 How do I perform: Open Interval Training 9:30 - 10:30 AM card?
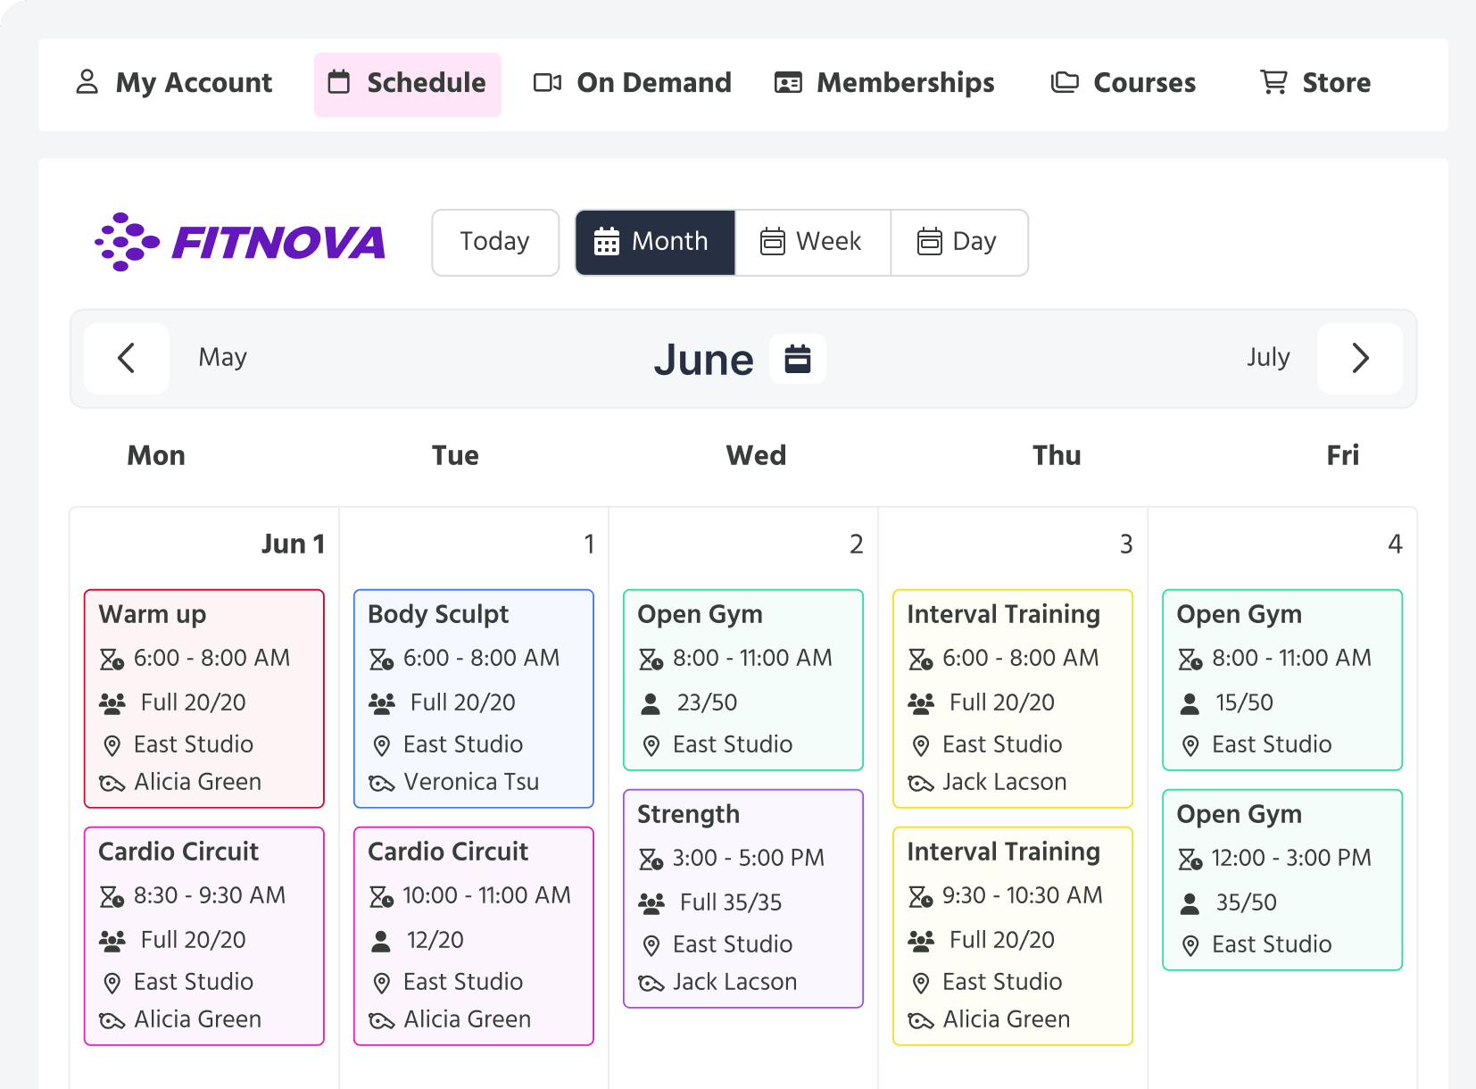tap(1013, 935)
